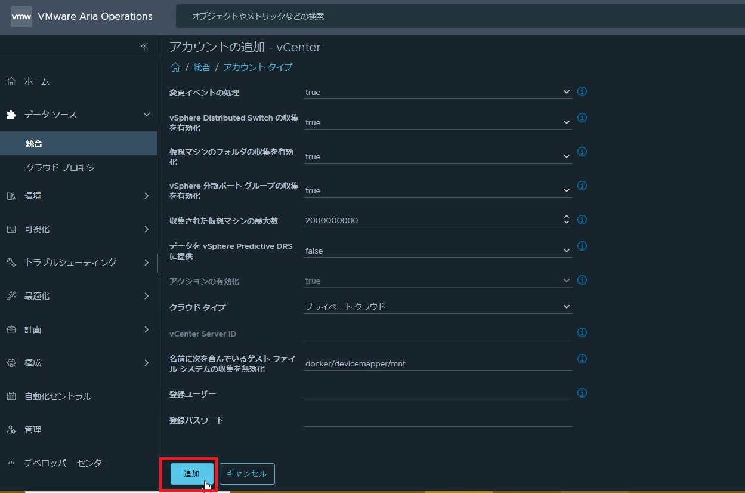Click the デベロッパー センター code icon
This screenshot has height=493, width=745.
coord(11,463)
